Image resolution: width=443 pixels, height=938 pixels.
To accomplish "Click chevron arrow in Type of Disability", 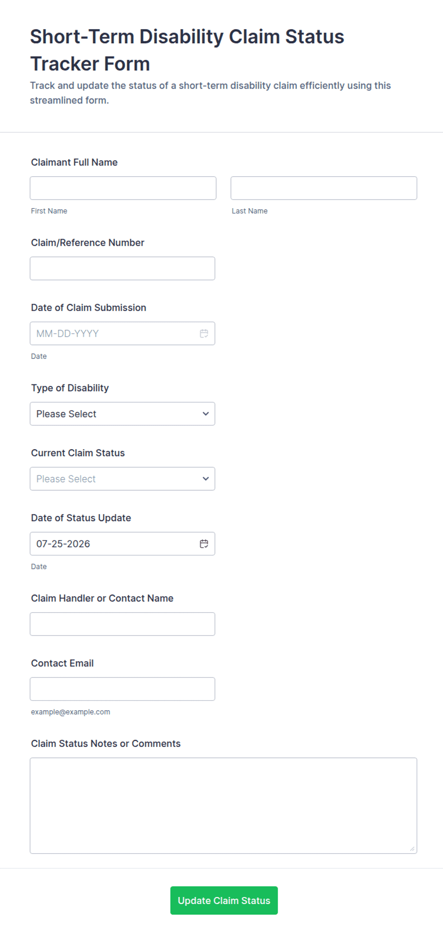I will point(205,414).
